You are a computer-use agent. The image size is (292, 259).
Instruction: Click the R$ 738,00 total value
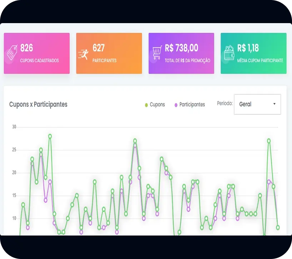pyautogui.click(x=181, y=48)
